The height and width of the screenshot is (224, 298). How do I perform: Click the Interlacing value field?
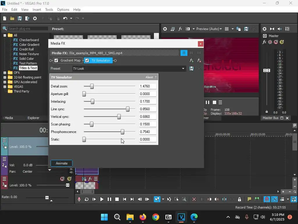click(148, 101)
